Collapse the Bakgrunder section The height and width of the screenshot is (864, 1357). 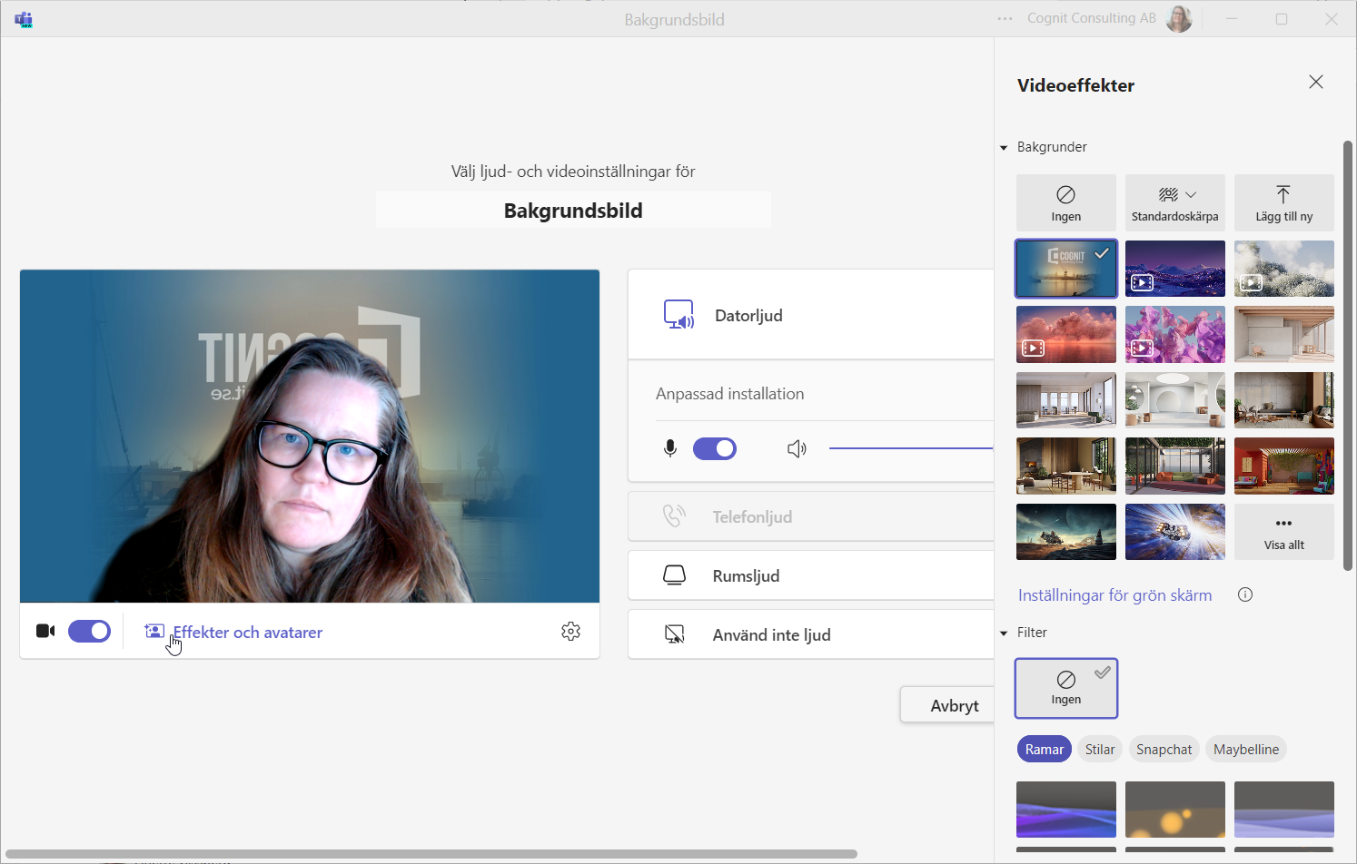click(x=1004, y=147)
